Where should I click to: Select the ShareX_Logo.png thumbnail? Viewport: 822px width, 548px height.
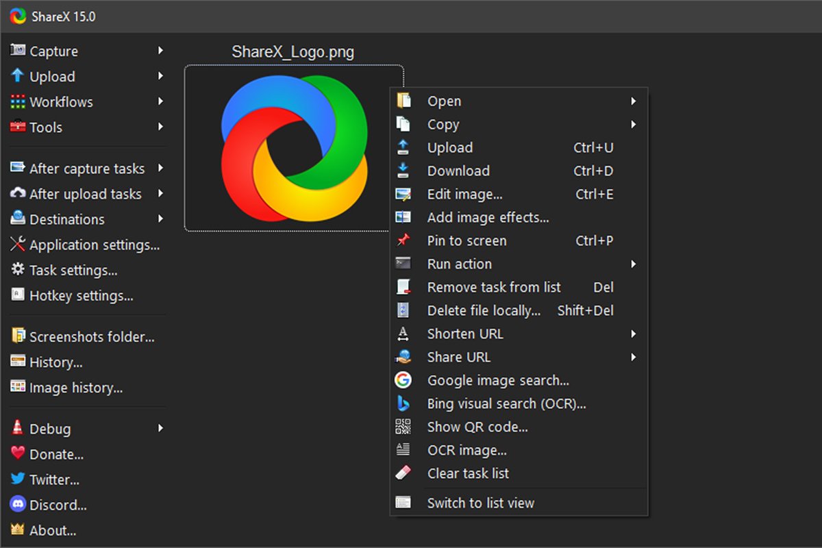click(x=294, y=148)
